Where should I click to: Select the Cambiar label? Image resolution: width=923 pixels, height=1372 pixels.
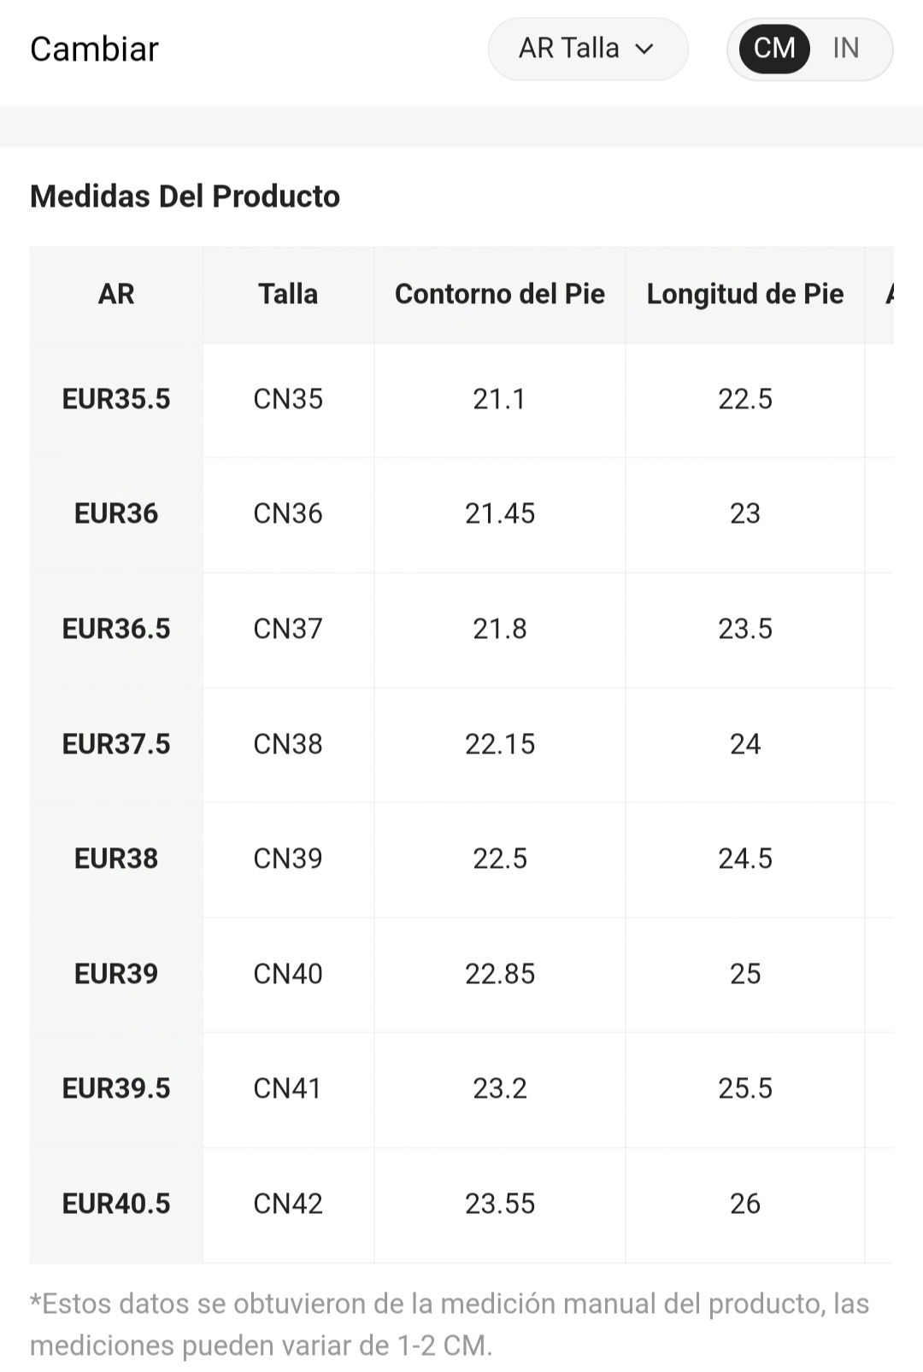(x=94, y=49)
